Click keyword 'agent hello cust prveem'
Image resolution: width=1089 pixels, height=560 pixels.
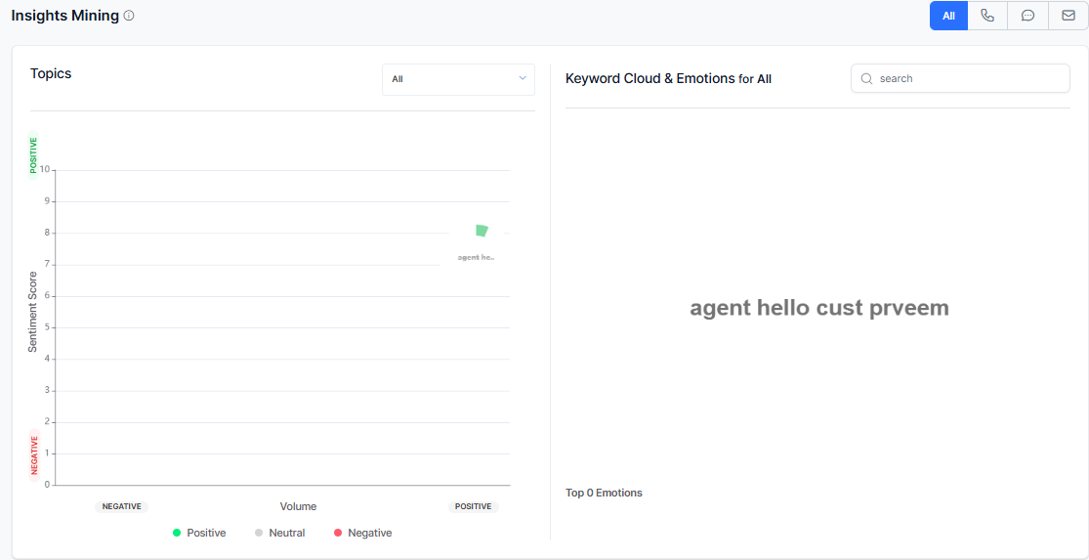pyautogui.click(x=818, y=308)
